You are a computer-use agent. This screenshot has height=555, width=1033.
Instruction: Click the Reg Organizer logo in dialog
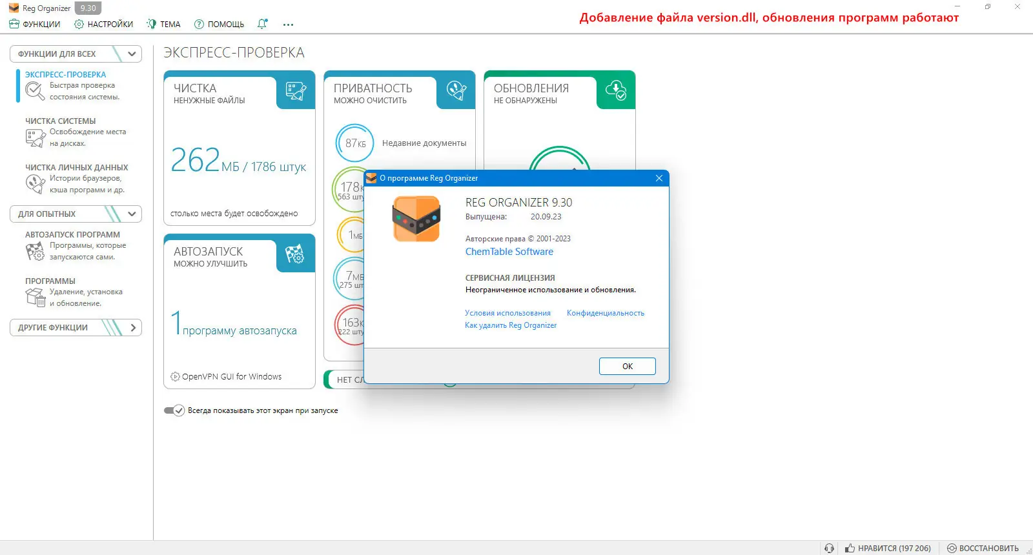point(416,219)
